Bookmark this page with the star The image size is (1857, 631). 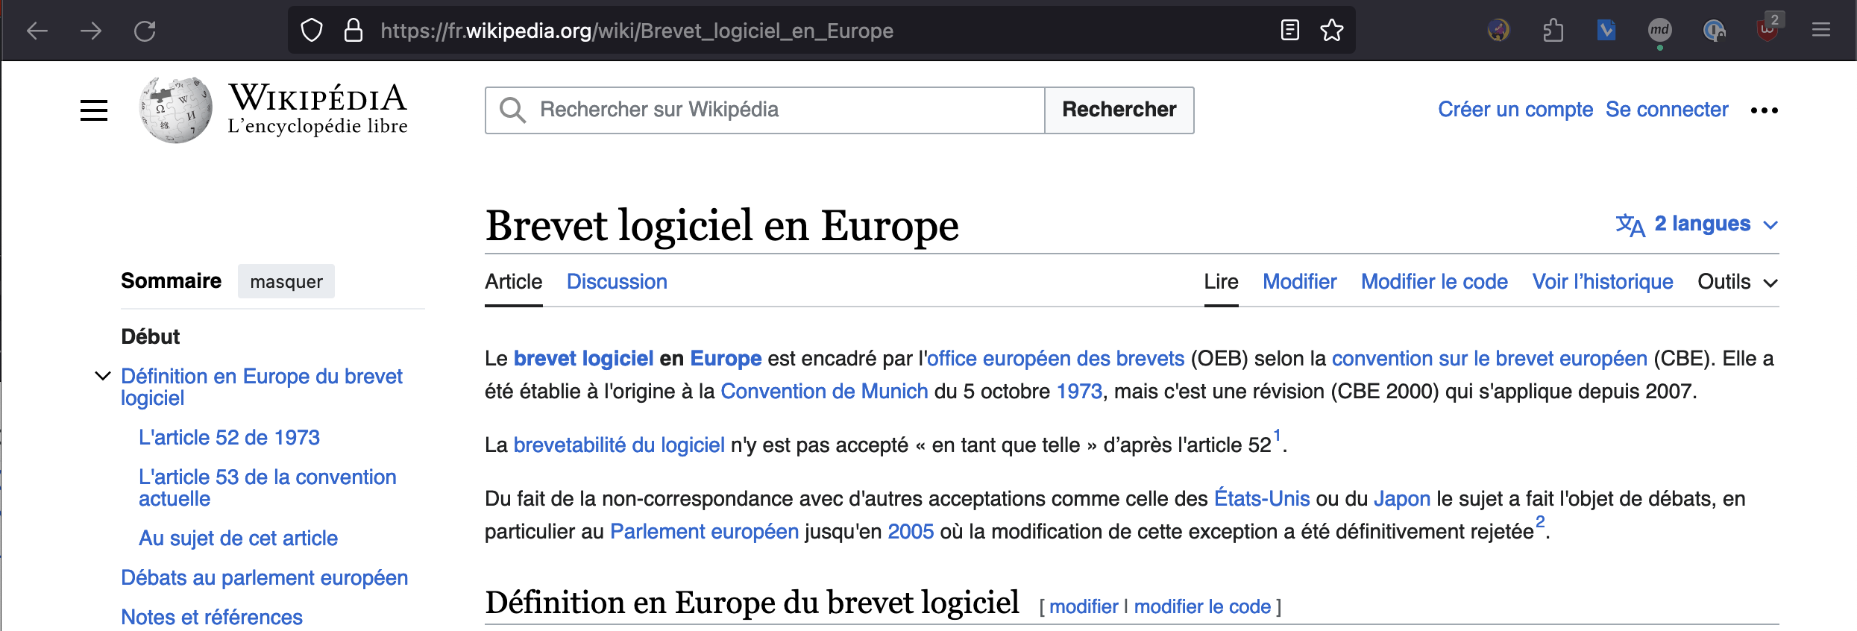(x=1331, y=31)
